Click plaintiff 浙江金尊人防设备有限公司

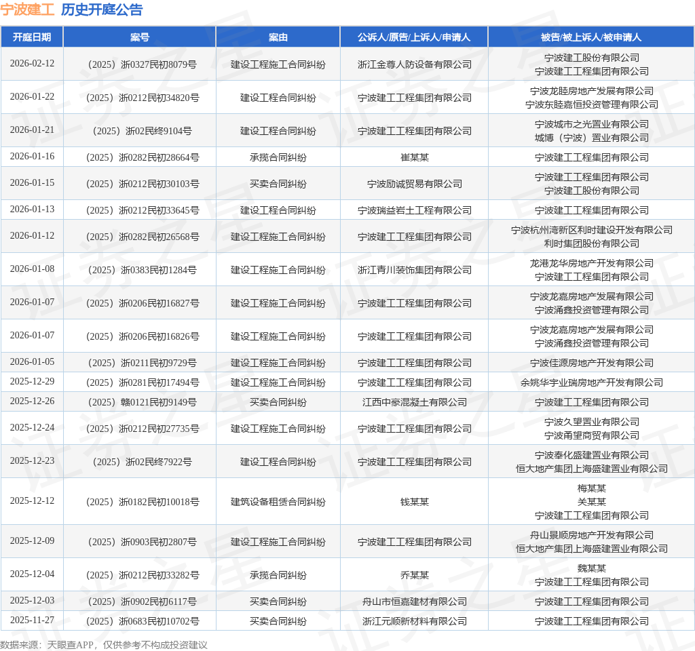tap(415, 64)
